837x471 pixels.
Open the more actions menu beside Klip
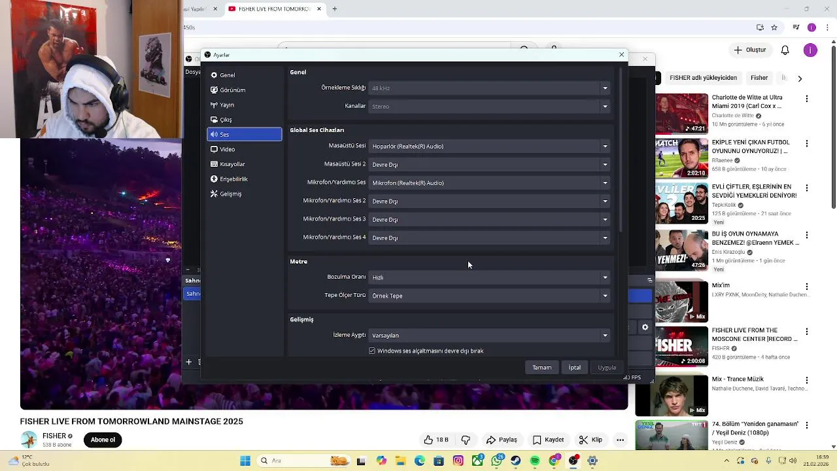pyautogui.click(x=620, y=440)
